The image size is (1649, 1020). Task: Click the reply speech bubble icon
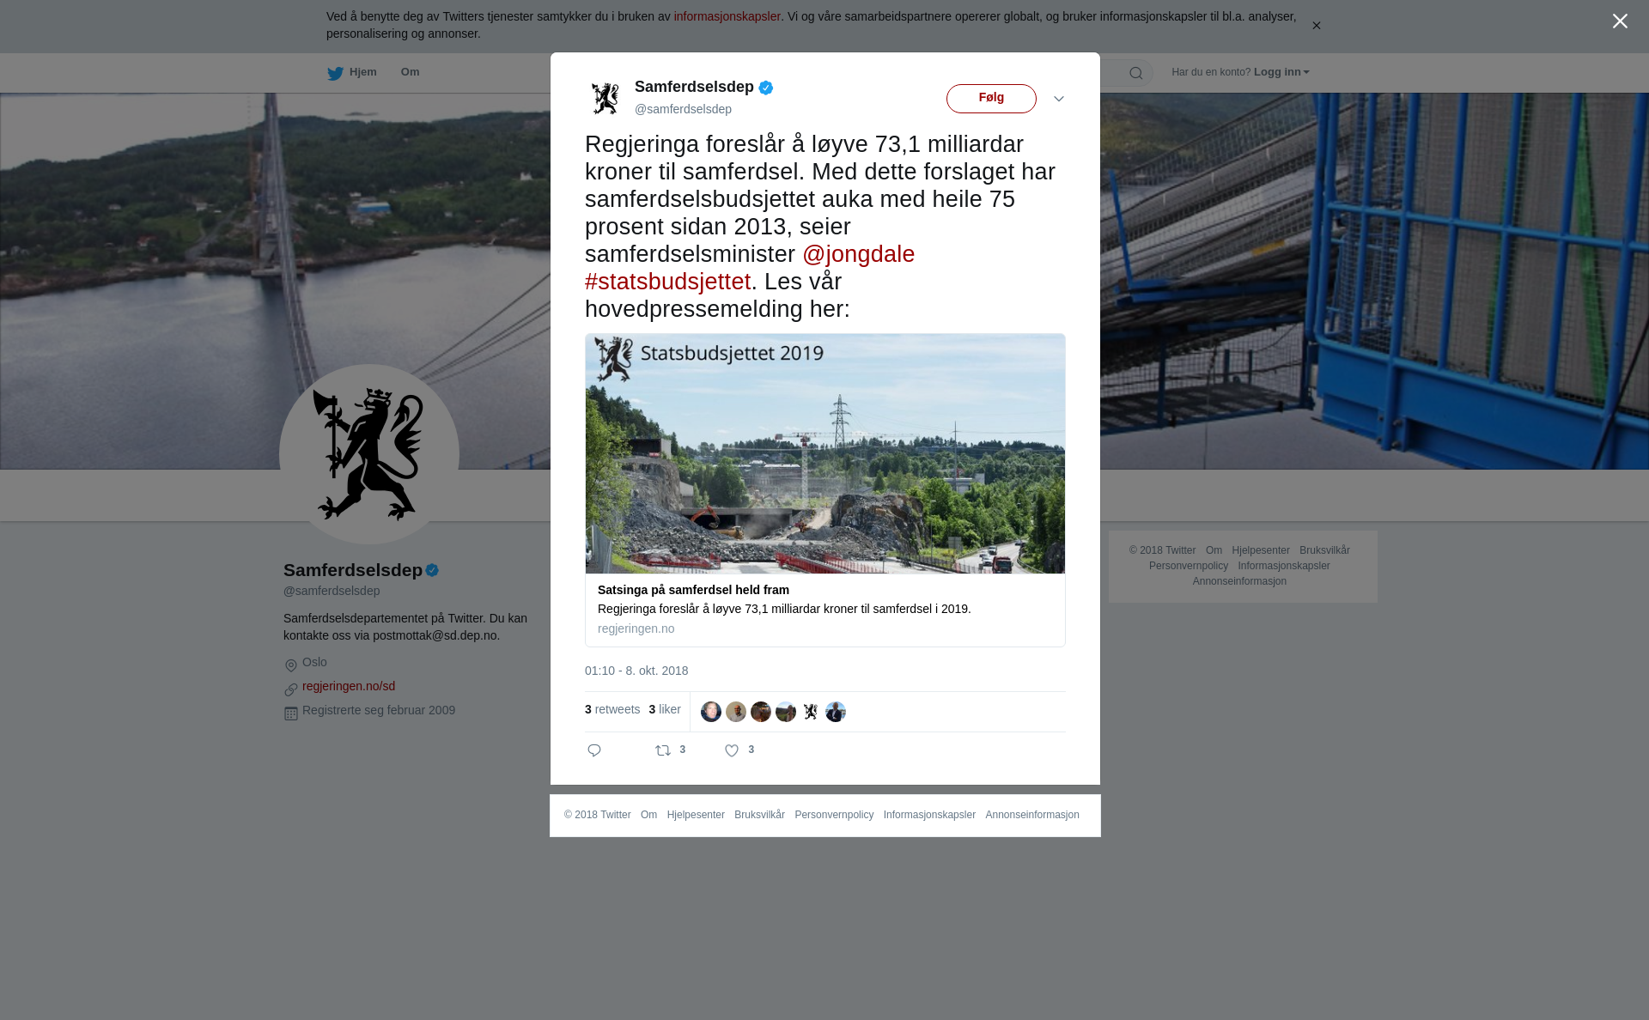(594, 750)
